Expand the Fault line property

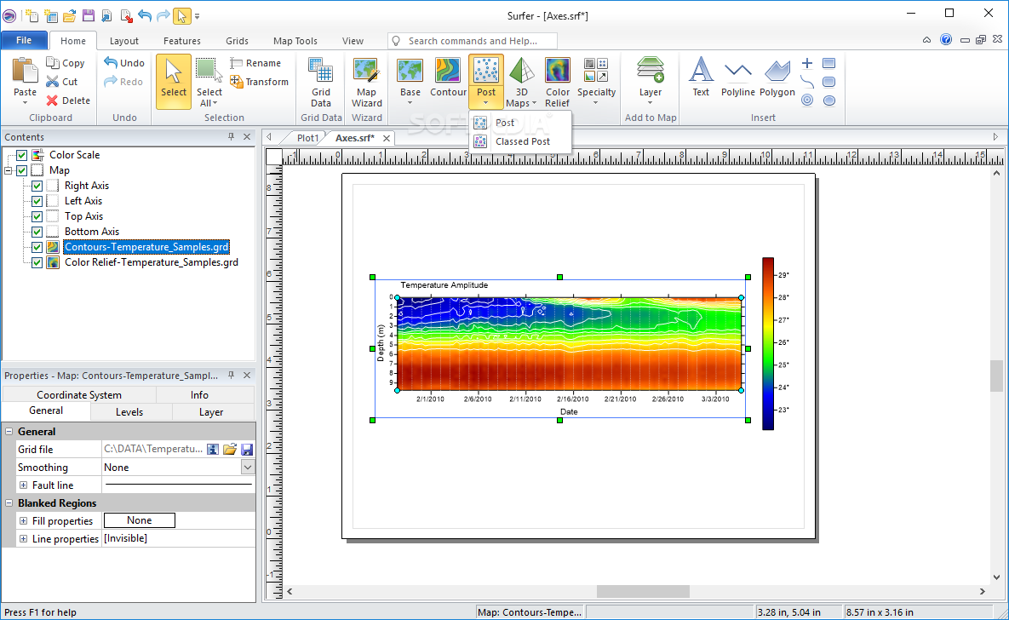click(23, 485)
